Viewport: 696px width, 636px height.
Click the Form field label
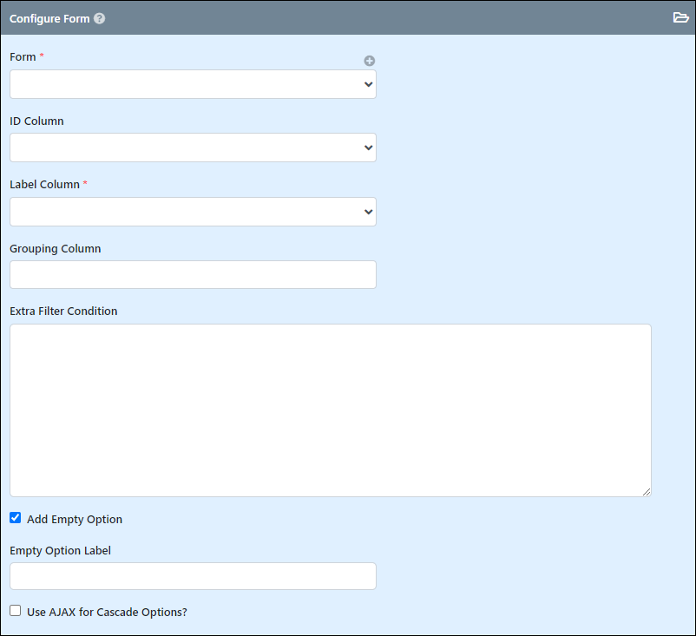23,56
